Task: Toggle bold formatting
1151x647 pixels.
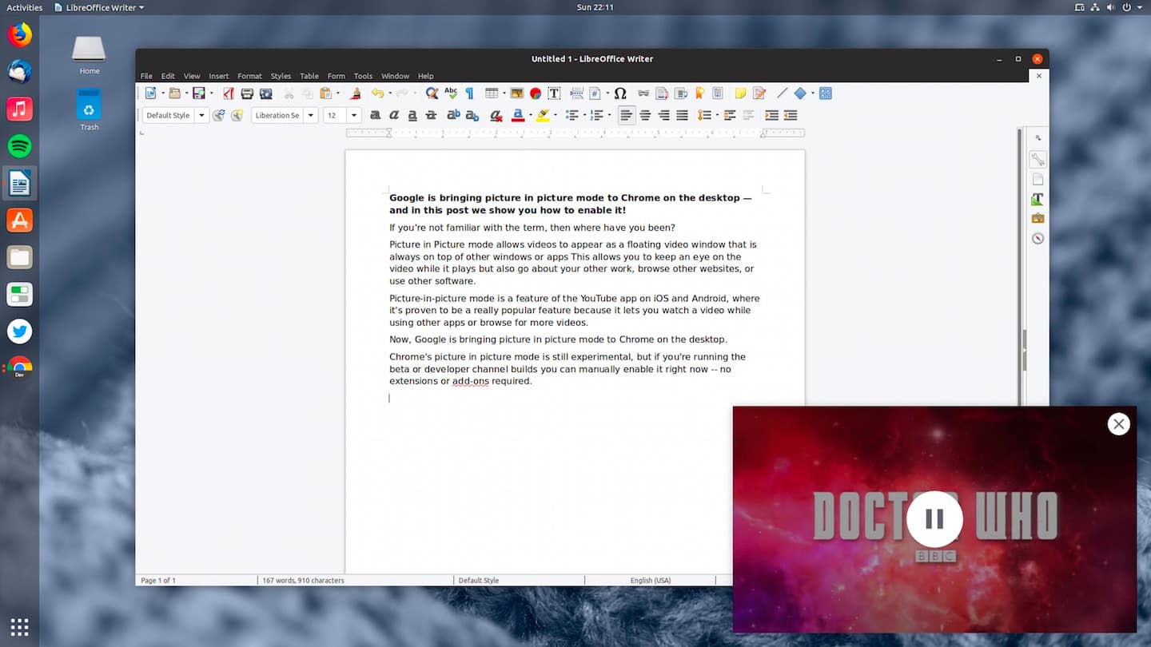Action: (375, 115)
